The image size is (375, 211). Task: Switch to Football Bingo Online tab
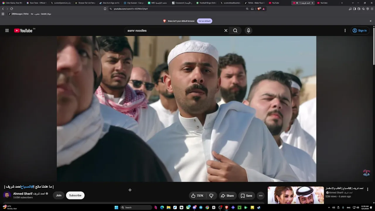(206, 3)
